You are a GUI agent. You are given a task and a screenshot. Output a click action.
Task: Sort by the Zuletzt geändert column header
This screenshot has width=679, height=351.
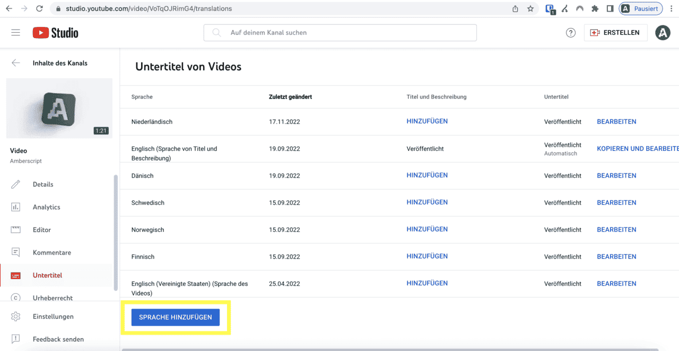[x=290, y=97]
